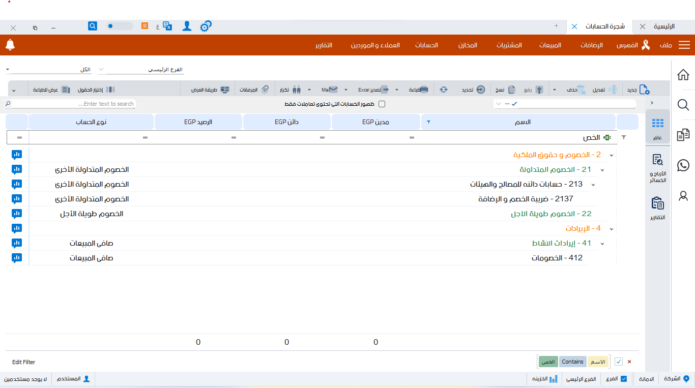
Task: Click the جديد new button
Action: (x=638, y=89)
